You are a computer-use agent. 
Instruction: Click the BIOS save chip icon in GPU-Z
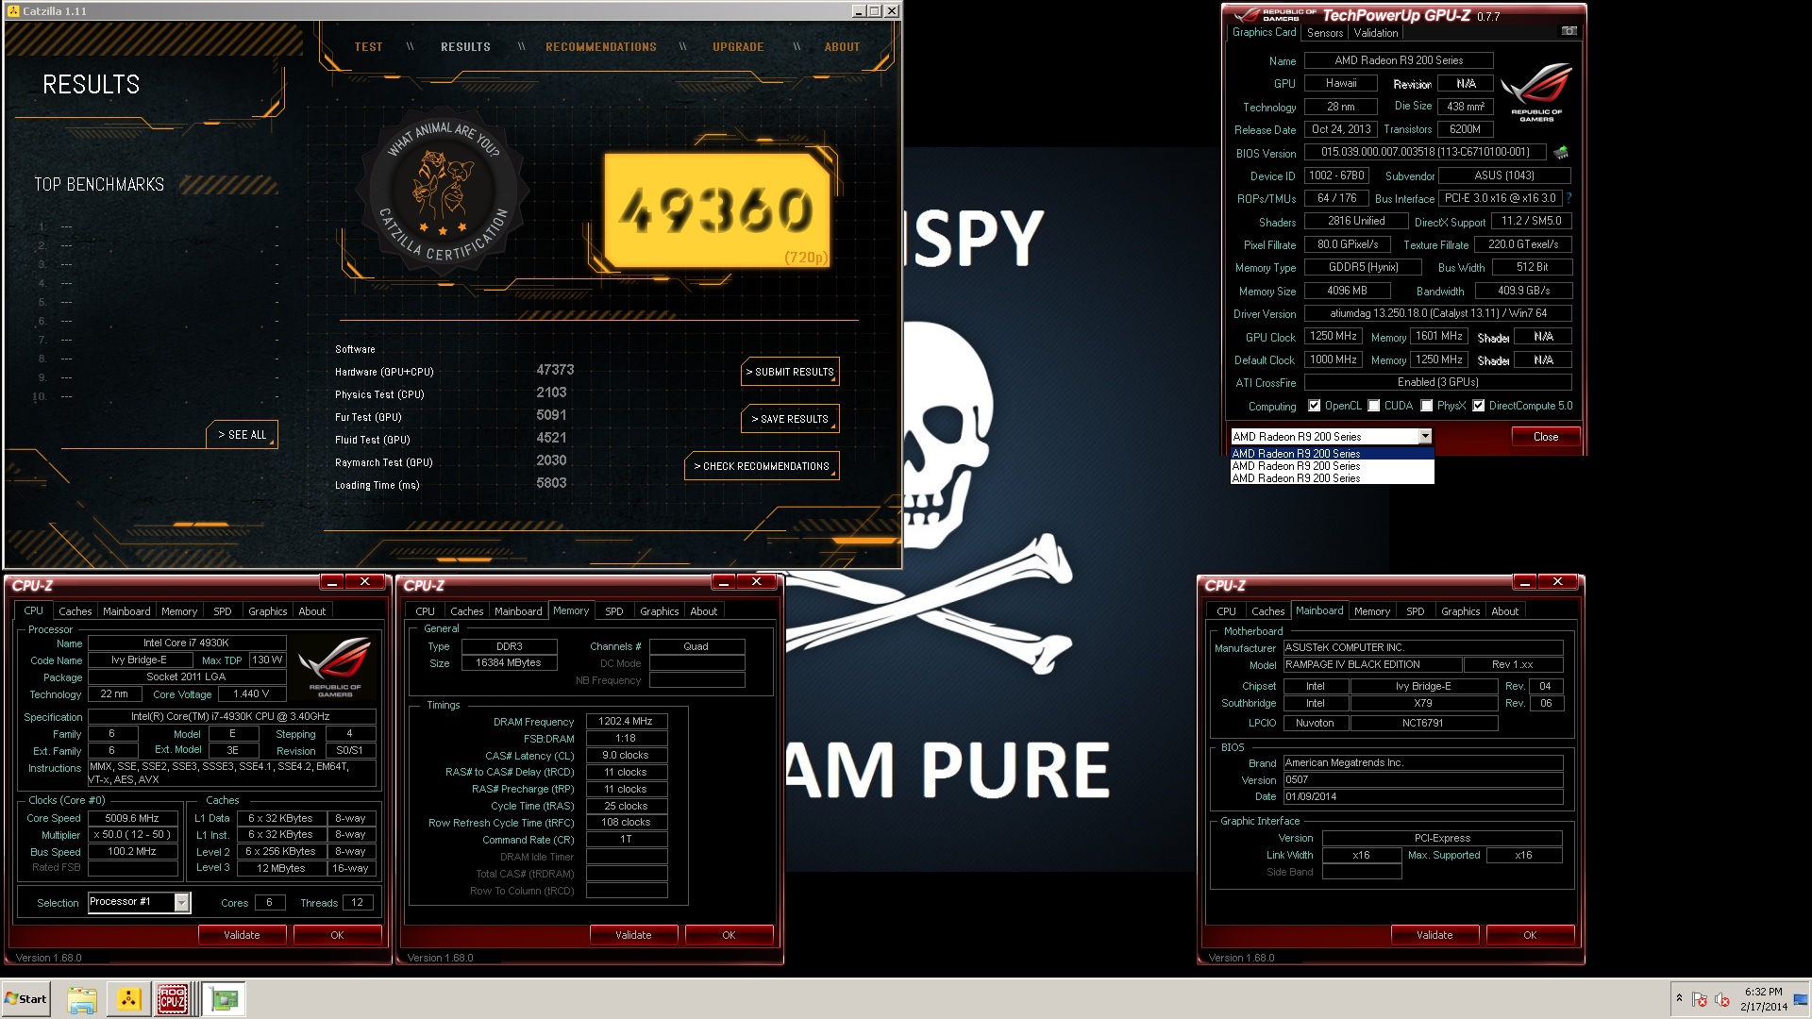[x=1561, y=152]
